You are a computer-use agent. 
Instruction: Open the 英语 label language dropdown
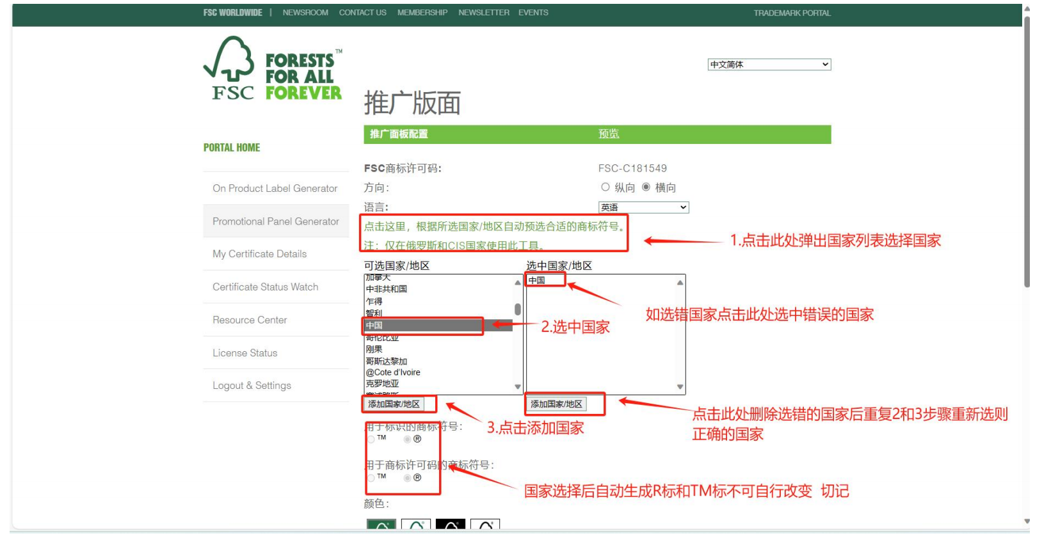tap(643, 207)
